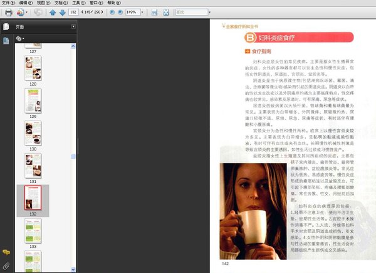This screenshot has height=273, width=376.
Task: Click the scrolling mode save-like icon
Action: 154,12
